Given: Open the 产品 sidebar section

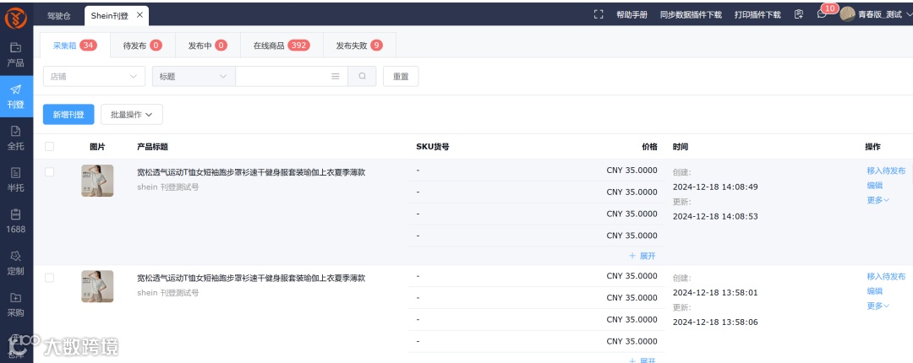Looking at the screenshot, I should [16, 55].
